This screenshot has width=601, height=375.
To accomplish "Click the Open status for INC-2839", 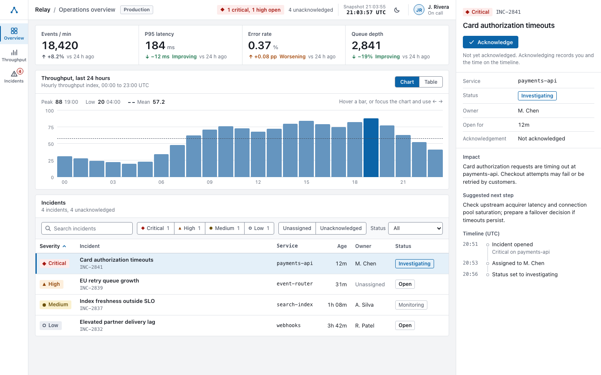I will point(405,284).
